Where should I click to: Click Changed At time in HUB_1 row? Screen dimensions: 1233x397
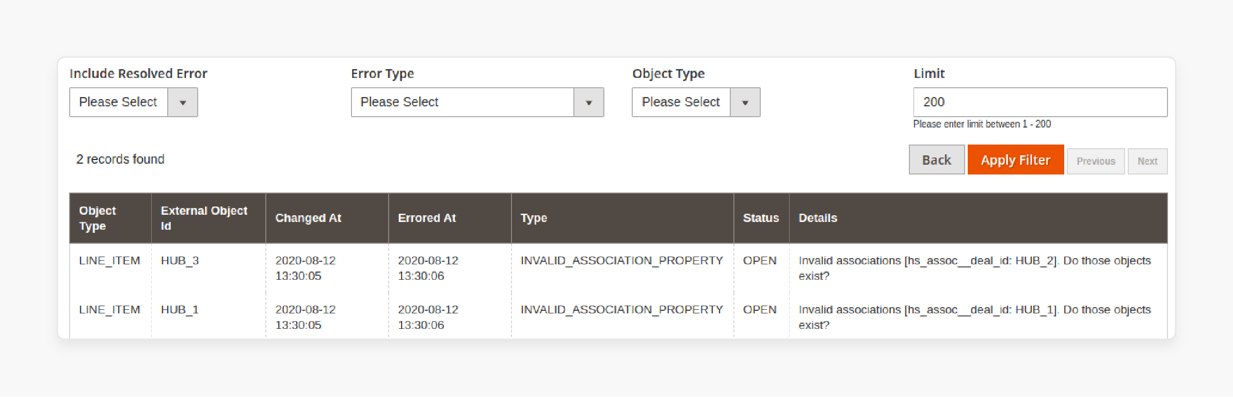click(306, 317)
